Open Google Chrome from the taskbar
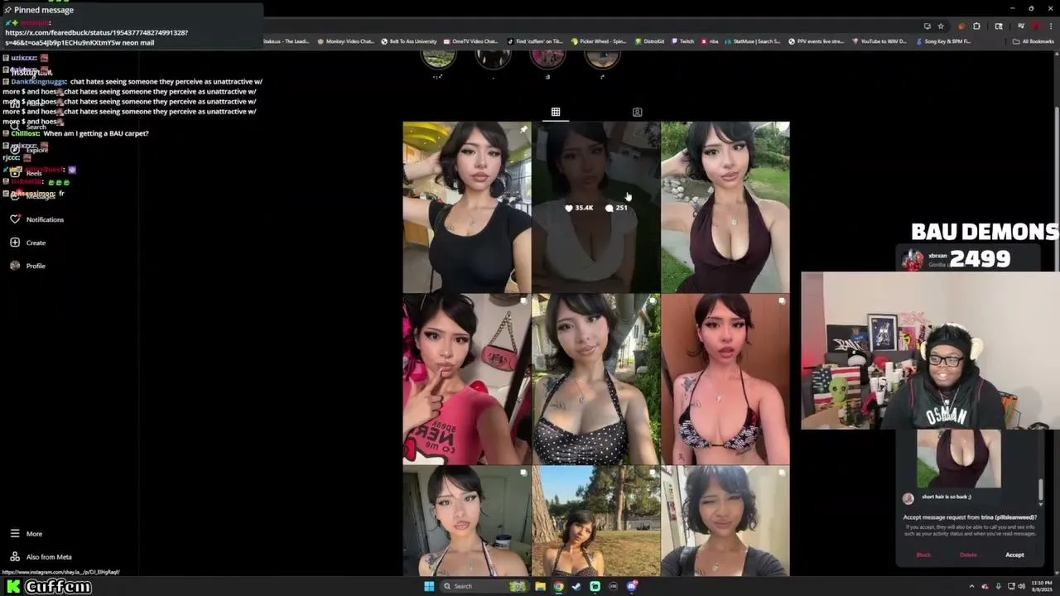Viewport: 1060px width, 596px height. 558,586
